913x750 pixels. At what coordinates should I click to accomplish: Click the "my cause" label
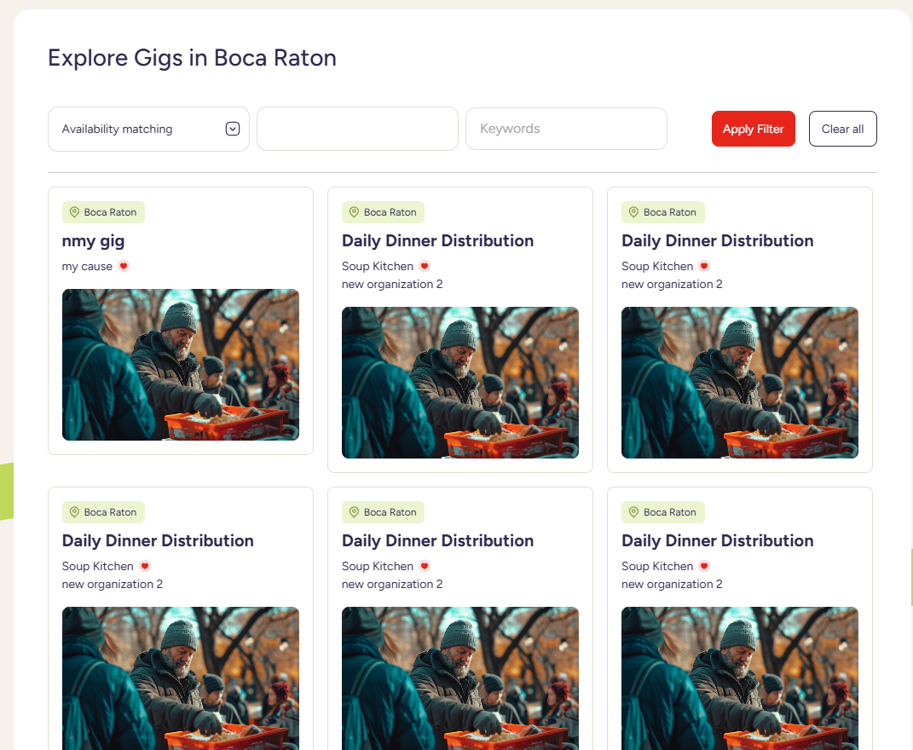click(x=87, y=267)
